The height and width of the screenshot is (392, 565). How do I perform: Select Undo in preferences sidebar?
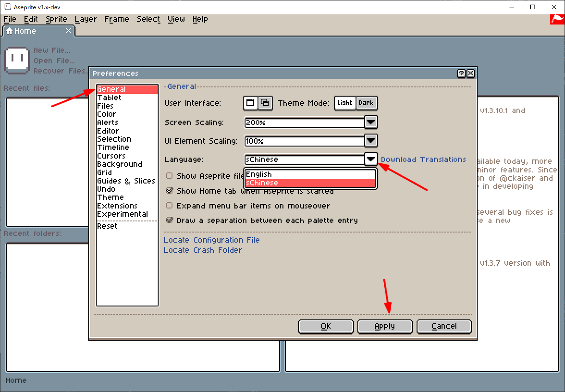(127, 189)
